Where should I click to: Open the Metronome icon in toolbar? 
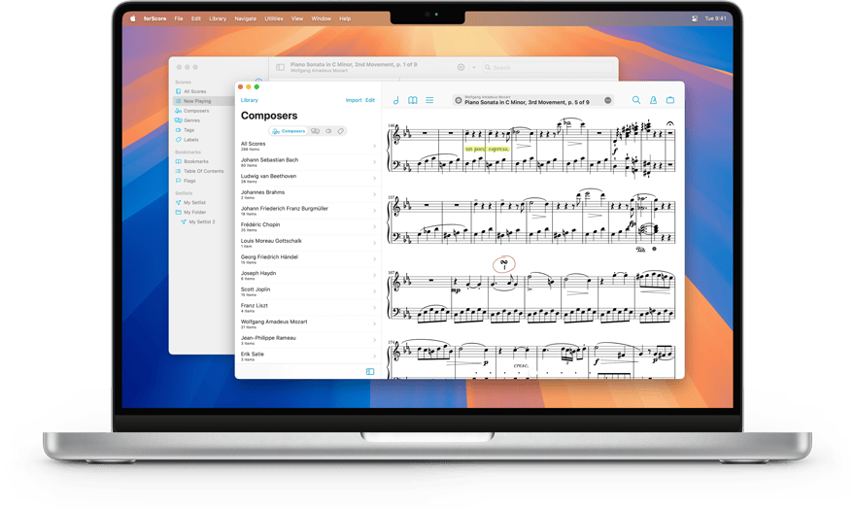pyautogui.click(x=653, y=100)
